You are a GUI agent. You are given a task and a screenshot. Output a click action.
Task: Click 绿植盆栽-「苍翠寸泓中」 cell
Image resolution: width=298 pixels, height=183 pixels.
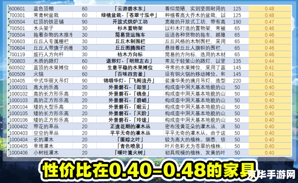click(x=130, y=15)
